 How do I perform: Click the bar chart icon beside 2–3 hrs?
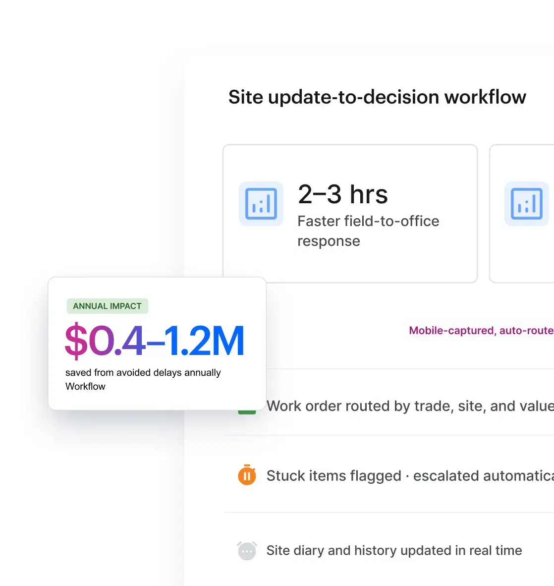pyautogui.click(x=261, y=204)
